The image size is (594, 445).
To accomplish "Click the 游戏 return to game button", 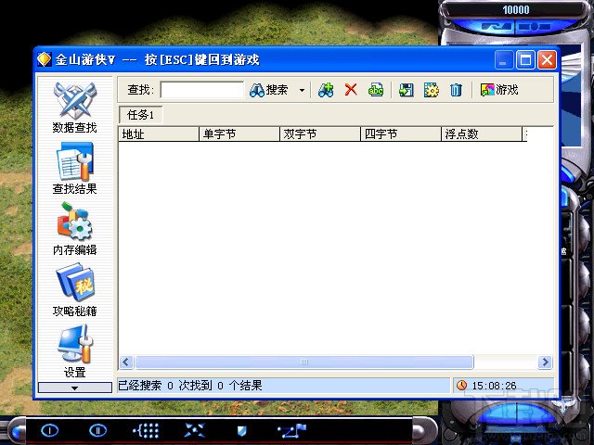I will 499,90.
